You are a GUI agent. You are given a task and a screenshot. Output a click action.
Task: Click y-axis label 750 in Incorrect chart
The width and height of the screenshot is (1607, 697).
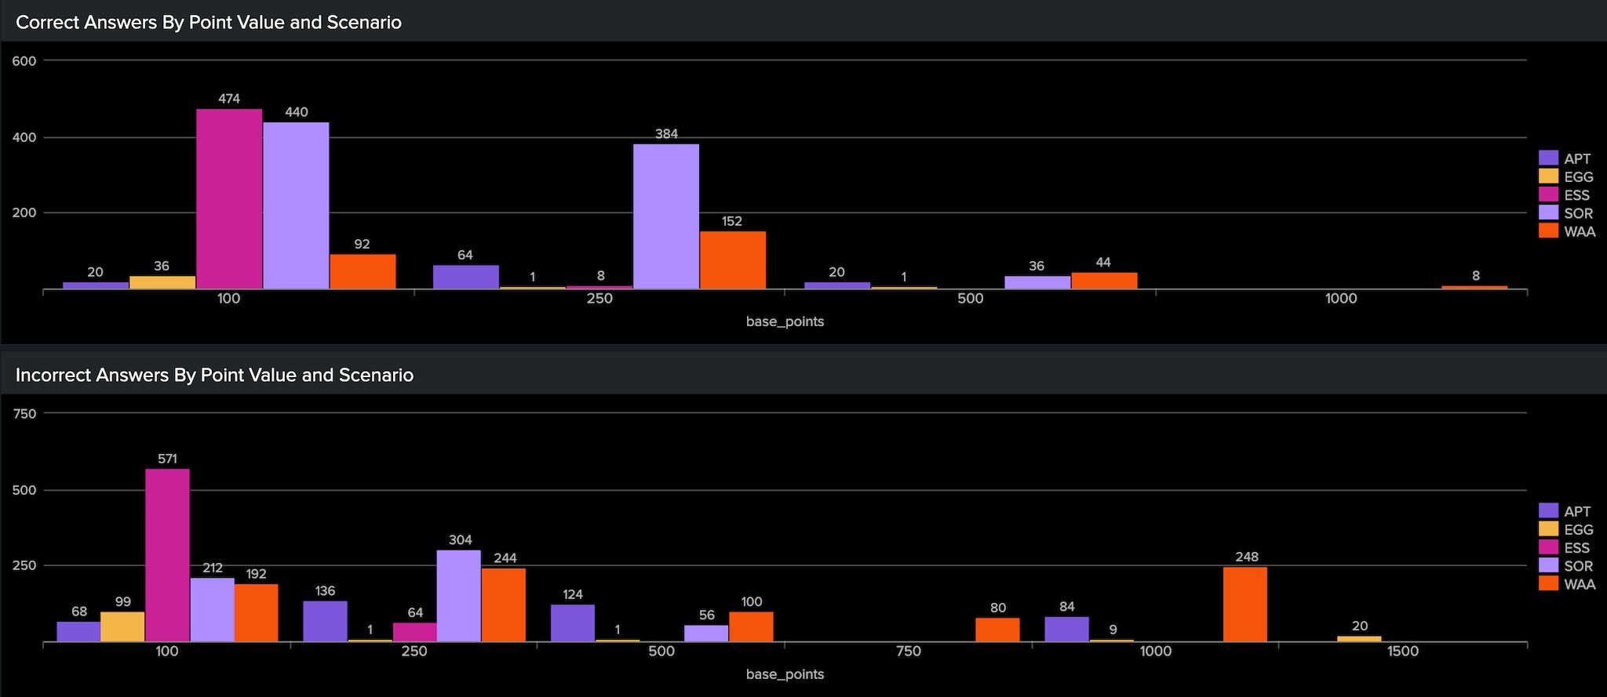click(24, 414)
